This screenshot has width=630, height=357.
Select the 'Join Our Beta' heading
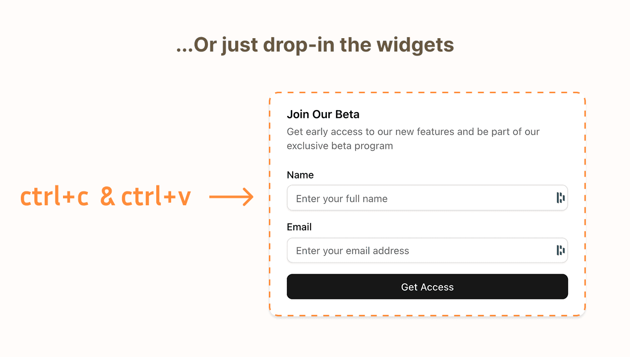coord(323,114)
